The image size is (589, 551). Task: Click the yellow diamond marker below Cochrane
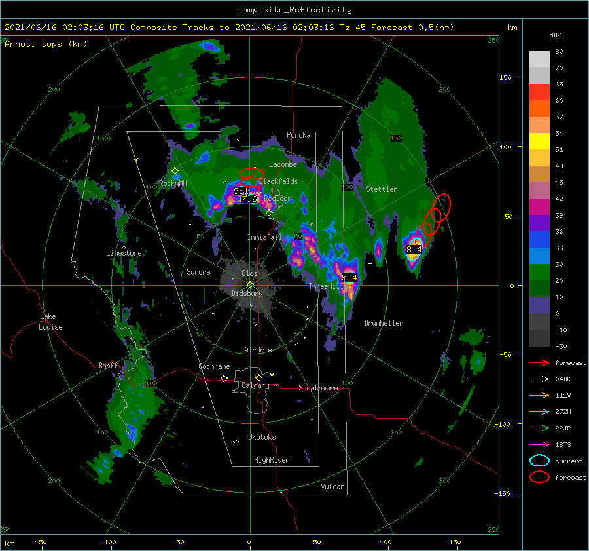224,379
